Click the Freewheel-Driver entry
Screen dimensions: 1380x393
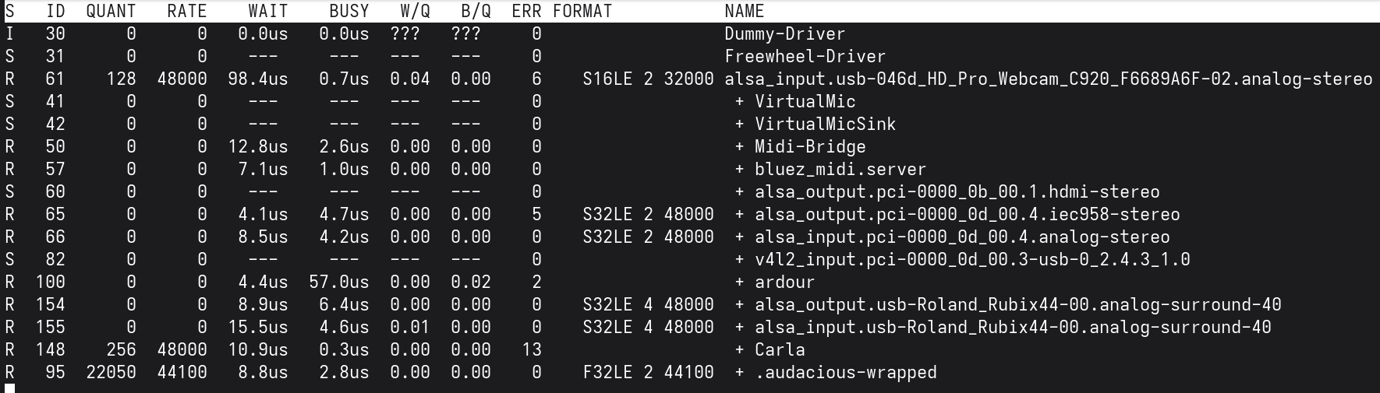pos(805,57)
